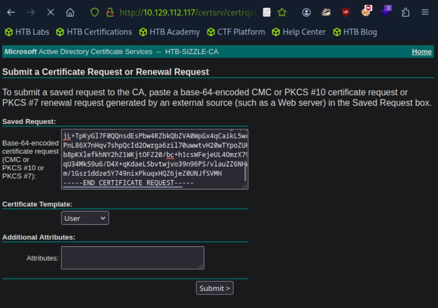The image size is (438, 308).
Task: Click the 'Certificate Template:' section label
Action: pos(37,204)
